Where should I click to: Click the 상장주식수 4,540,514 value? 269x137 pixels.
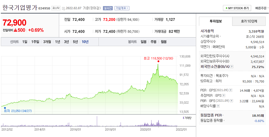[257, 42]
